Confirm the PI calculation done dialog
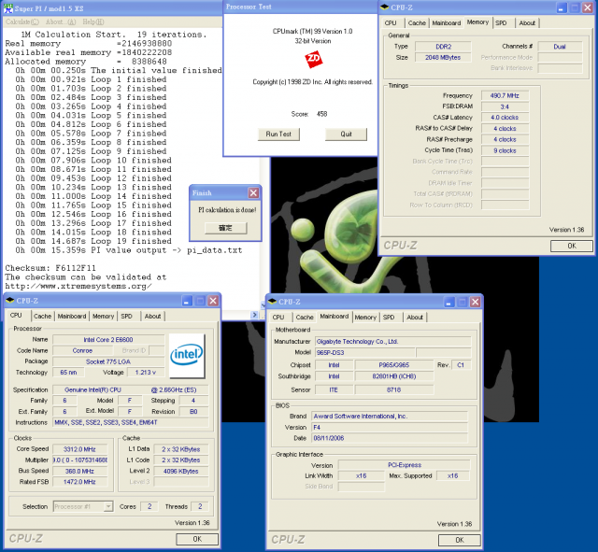598x552 pixels. coord(226,228)
